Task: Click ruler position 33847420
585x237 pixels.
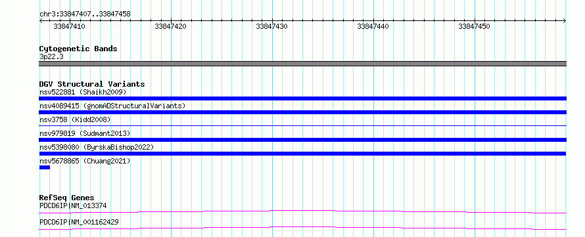Action: 170,26
